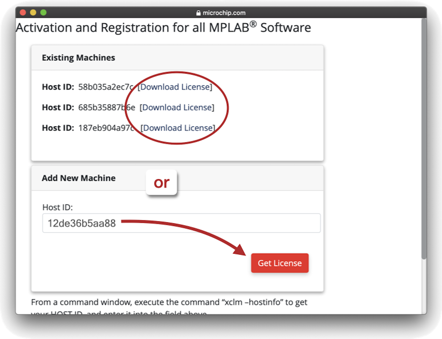Click the red "or" label box

162,183
